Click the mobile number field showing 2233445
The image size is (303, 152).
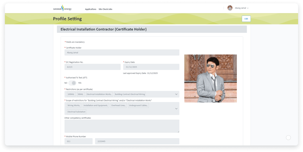137,141
